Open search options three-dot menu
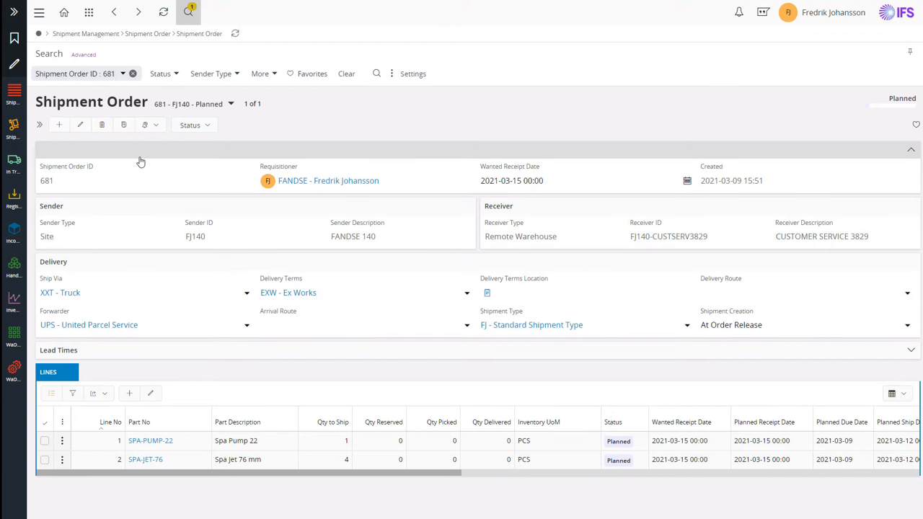Image resolution: width=923 pixels, height=519 pixels. click(x=392, y=74)
